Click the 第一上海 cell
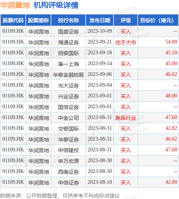 click(68, 64)
